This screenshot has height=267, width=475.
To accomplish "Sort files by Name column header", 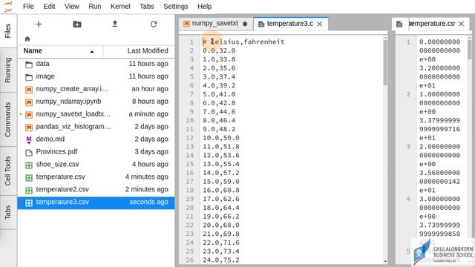I will tap(60, 51).
